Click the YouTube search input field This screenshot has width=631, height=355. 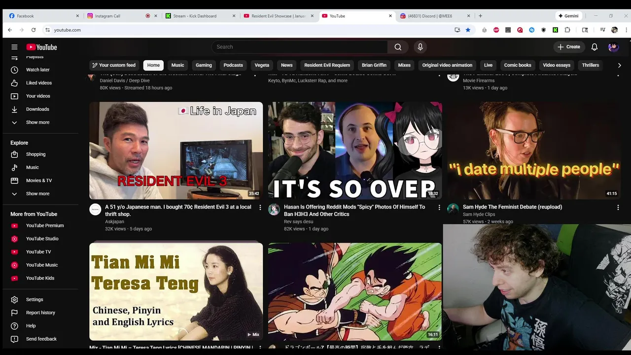click(300, 47)
